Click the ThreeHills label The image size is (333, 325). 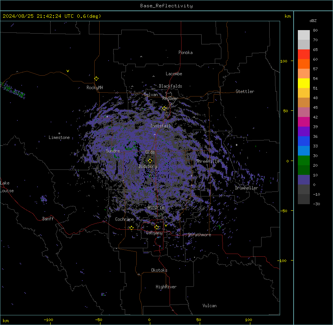click(x=207, y=161)
